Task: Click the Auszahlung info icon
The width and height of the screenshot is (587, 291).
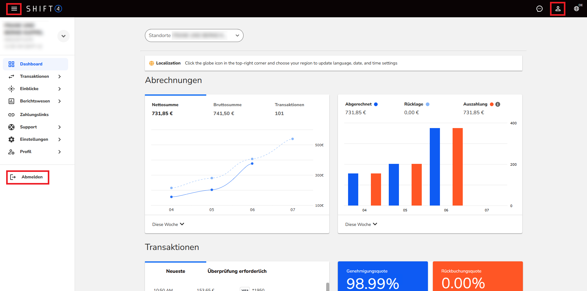Action: coord(498,104)
